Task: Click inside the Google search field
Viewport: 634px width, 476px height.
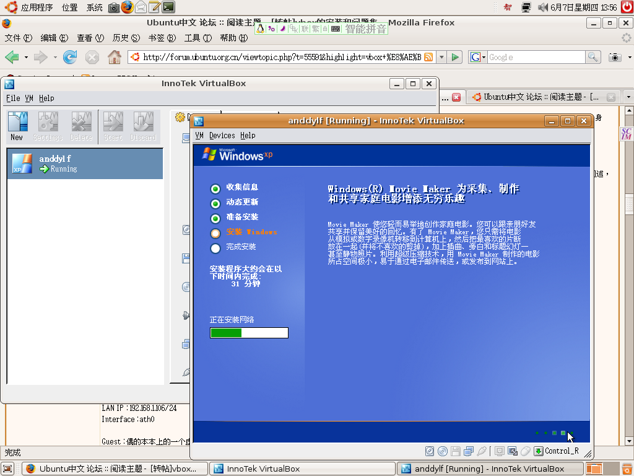Action: (536, 57)
